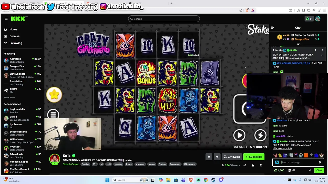Click the Gift Subs button

(x=232, y=157)
